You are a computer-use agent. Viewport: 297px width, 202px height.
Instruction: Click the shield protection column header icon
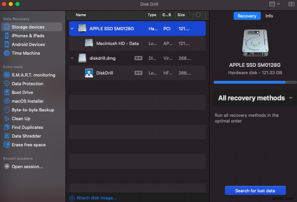[198, 15]
